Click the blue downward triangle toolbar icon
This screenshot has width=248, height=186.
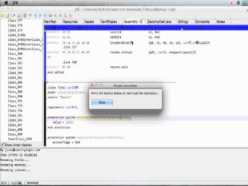pos(30,16)
